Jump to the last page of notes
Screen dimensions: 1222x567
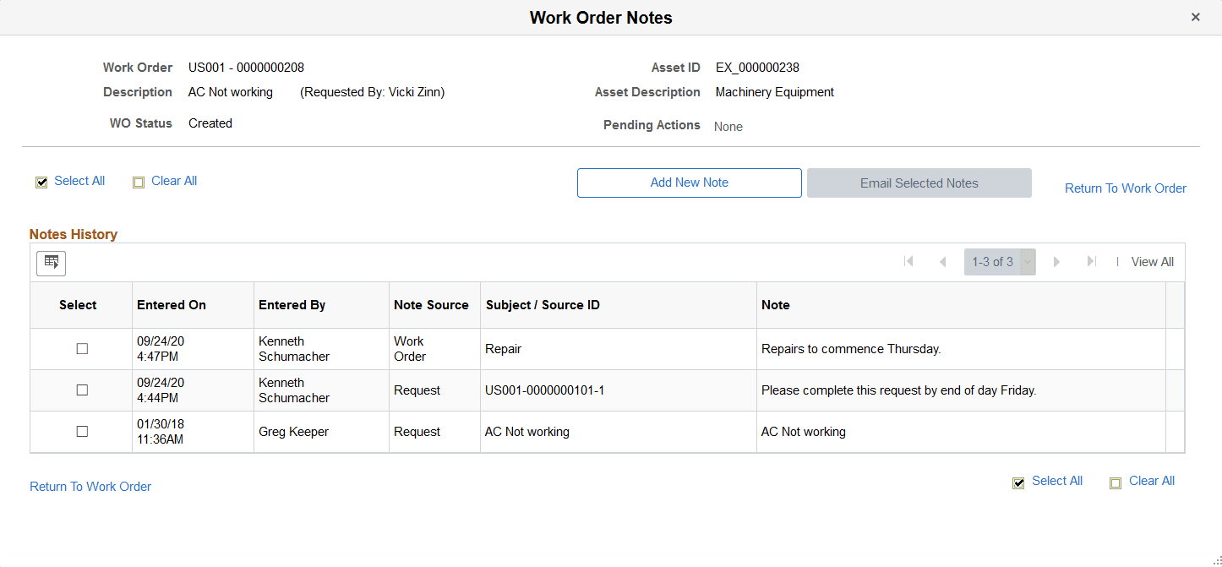tap(1091, 262)
